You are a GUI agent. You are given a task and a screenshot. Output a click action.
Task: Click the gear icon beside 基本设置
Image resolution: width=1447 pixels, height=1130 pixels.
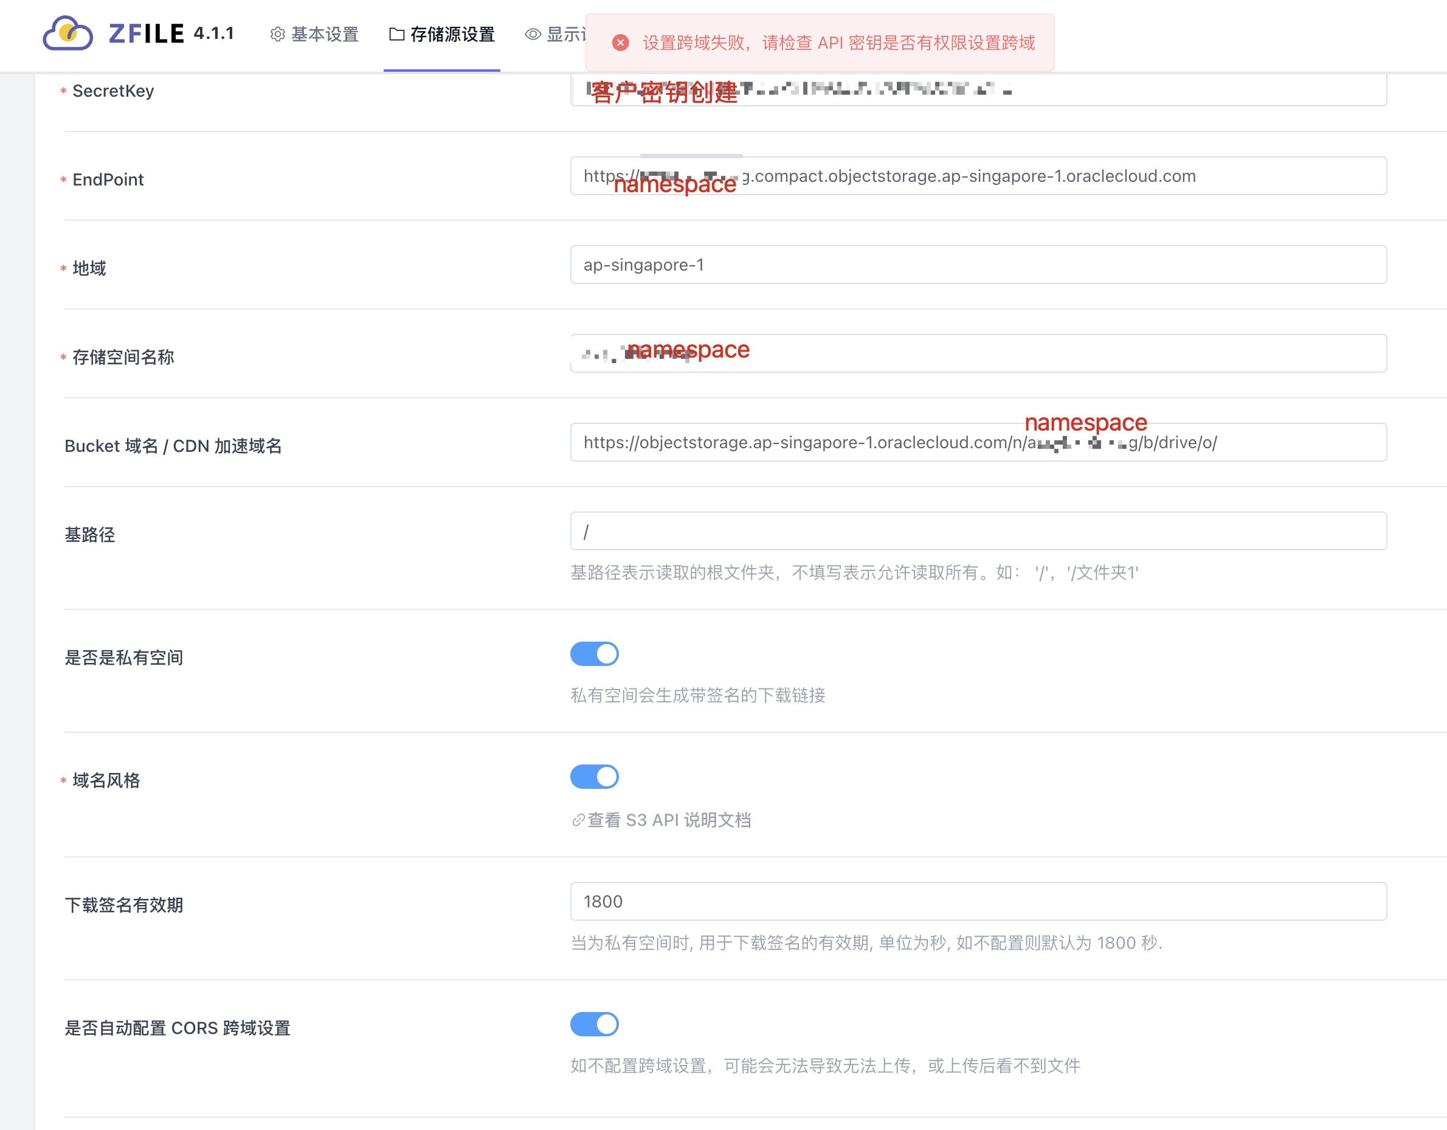click(278, 35)
